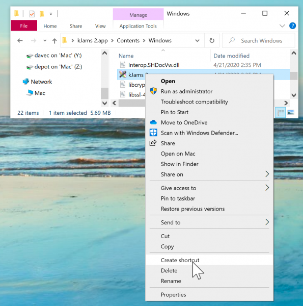The width and height of the screenshot is (303, 306).
Task: Click New Folder icon in quick access toolbar
Action: tap(42, 14)
